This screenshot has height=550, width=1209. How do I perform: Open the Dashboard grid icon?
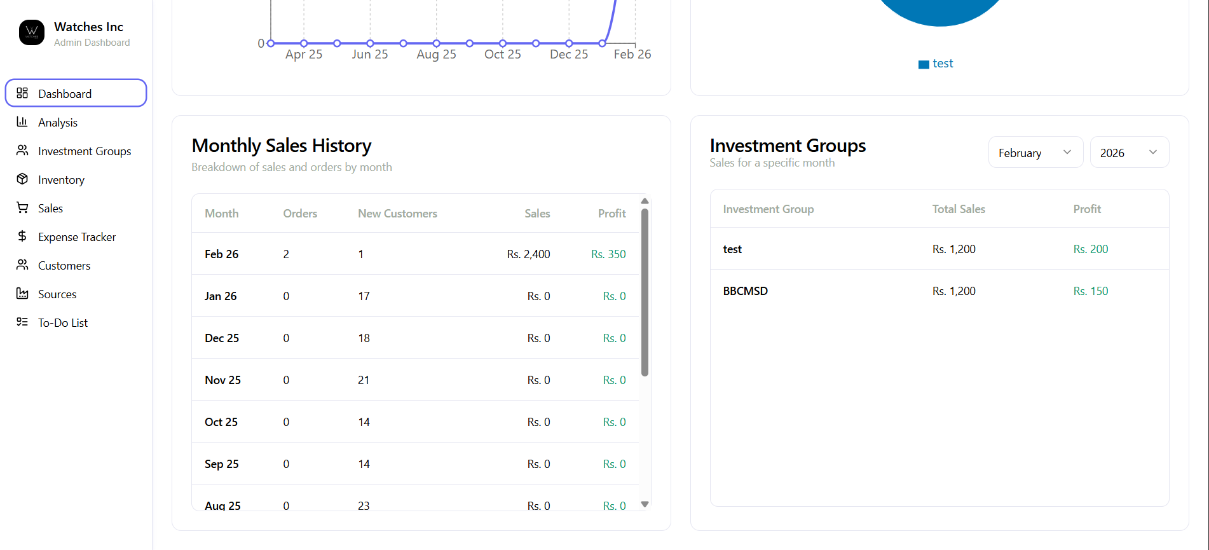pyautogui.click(x=22, y=93)
